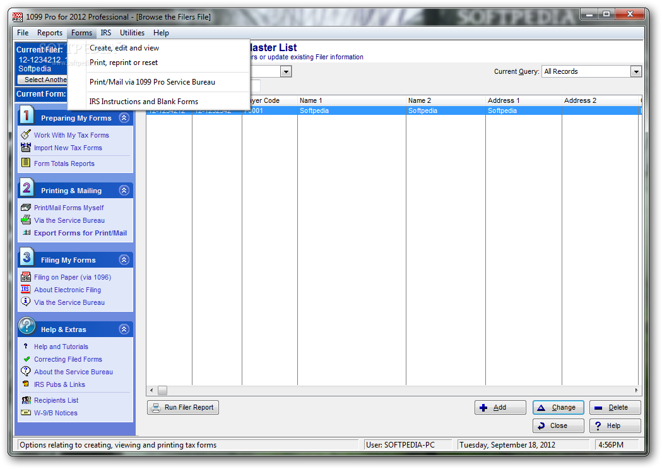Click the Delete button

tap(615, 407)
